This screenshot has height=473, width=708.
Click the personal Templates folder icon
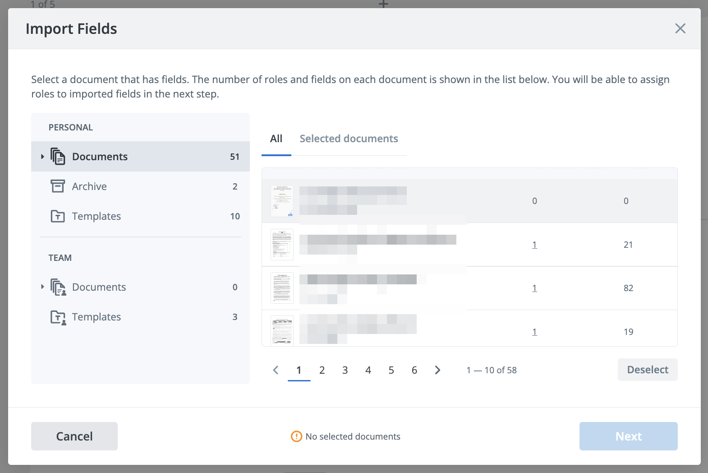pyautogui.click(x=58, y=216)
